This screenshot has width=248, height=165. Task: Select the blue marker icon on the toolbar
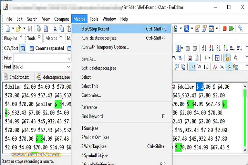click(x=240, y=29)
